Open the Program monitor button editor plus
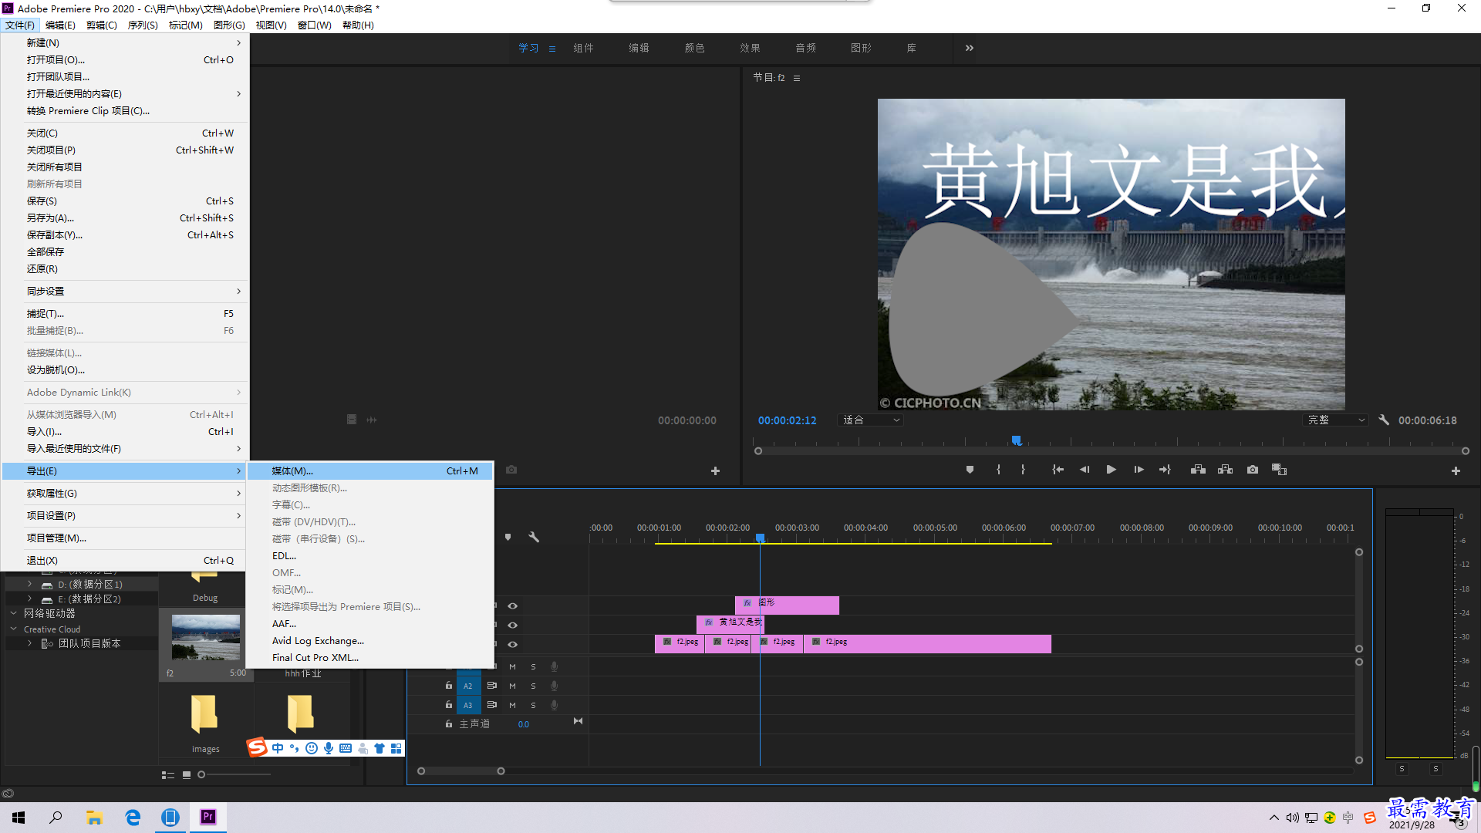1481x833 pixels. [1456, 470]
